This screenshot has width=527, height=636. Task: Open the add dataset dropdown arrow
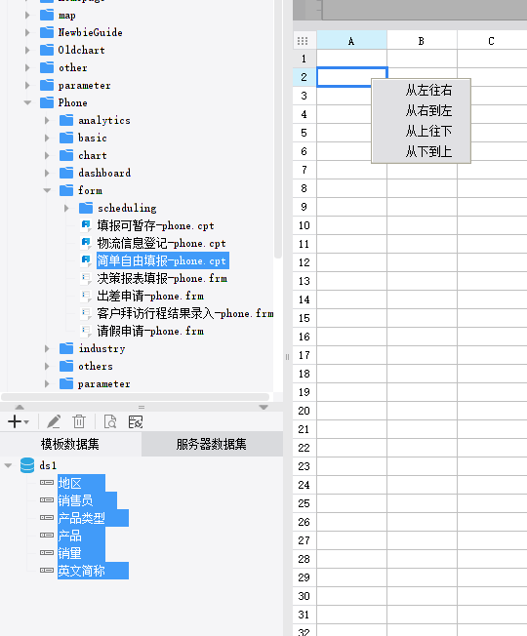(x=26, y=422)
